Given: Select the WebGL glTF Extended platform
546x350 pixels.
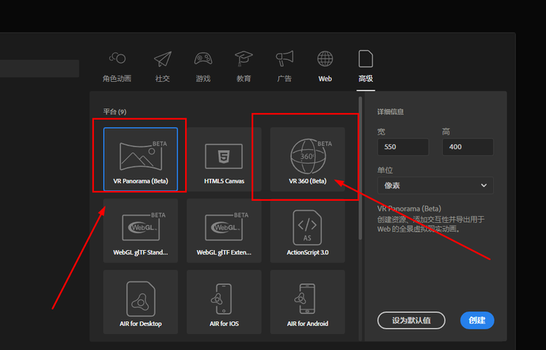Looking at the screenshot, I should click(224, 230).
